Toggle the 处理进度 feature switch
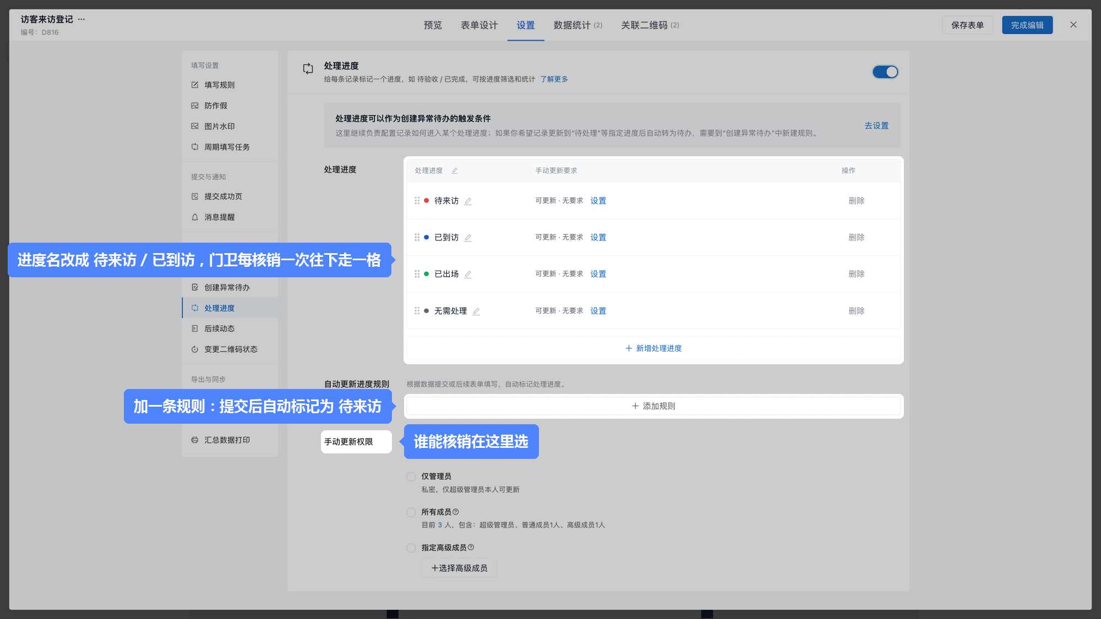This screenshot has width=1101, height=619. coord(885,72)
